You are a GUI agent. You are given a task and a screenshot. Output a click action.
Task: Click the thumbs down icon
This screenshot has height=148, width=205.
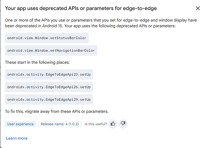click(x=123, y=124)
